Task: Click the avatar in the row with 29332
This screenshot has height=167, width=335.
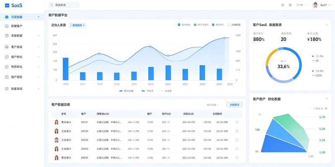Action: pyautogui.click(x=57, y=158)
